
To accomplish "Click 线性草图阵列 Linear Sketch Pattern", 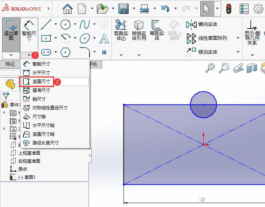I will [207, 38].
